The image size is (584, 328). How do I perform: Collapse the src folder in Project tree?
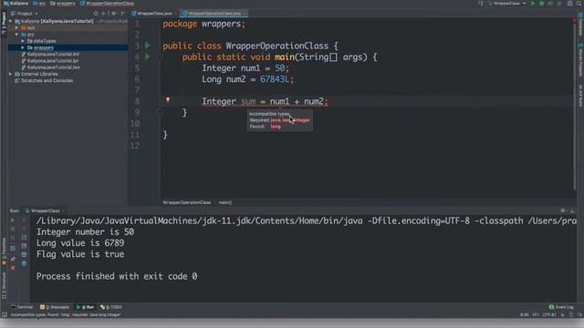pyautogui.click(x=16, y=35)
